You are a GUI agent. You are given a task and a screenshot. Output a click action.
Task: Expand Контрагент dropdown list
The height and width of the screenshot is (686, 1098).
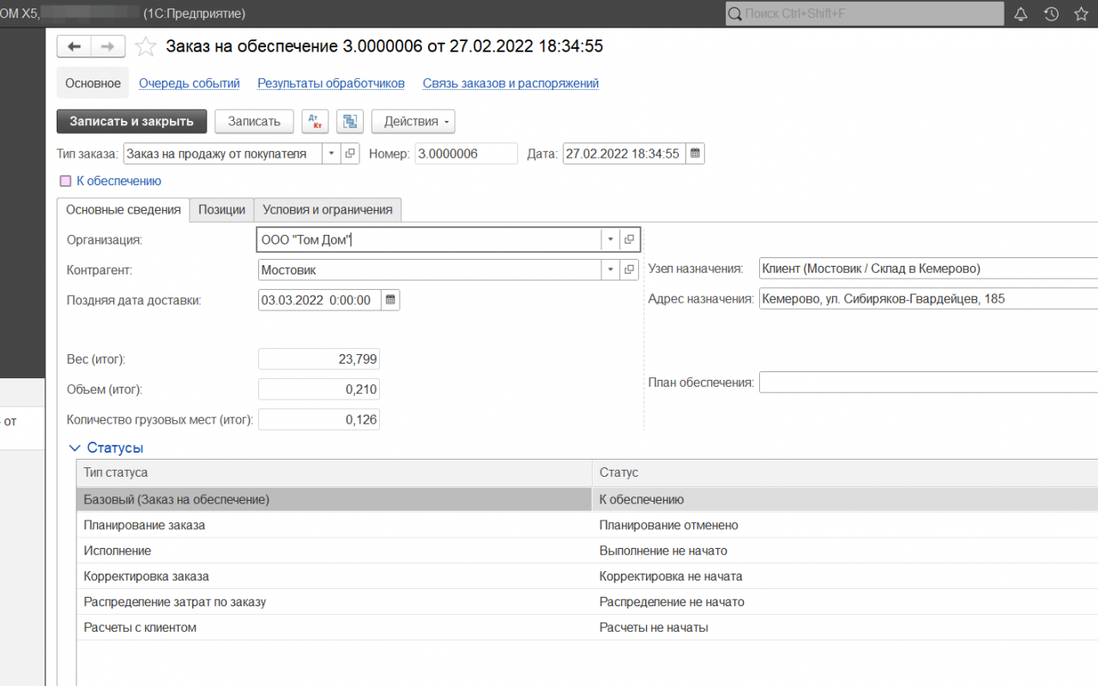[x=610, y=270]
